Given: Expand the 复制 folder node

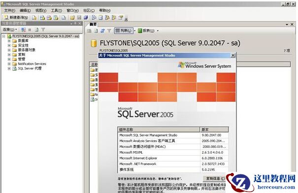Looking at the screenshot, I should pos(9,55).
